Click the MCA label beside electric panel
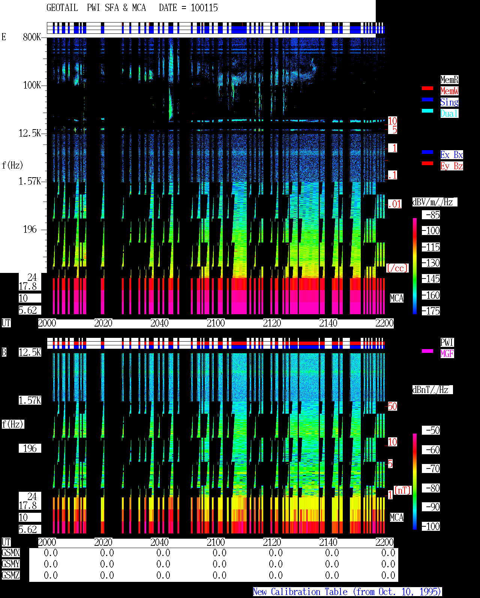This screenshot has width=480, height=598. tap(397, 298)
